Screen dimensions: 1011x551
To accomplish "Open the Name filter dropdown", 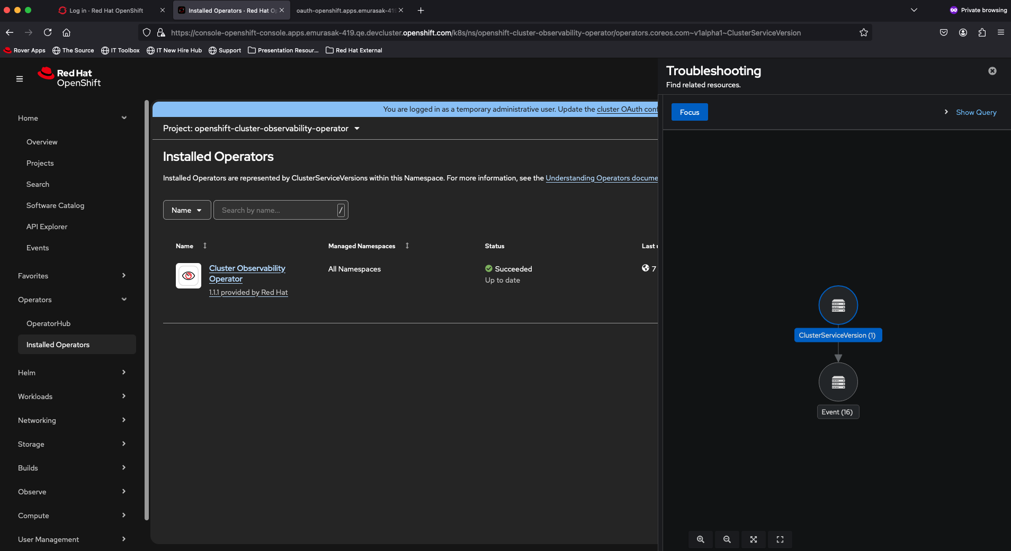I will [186, 210].
